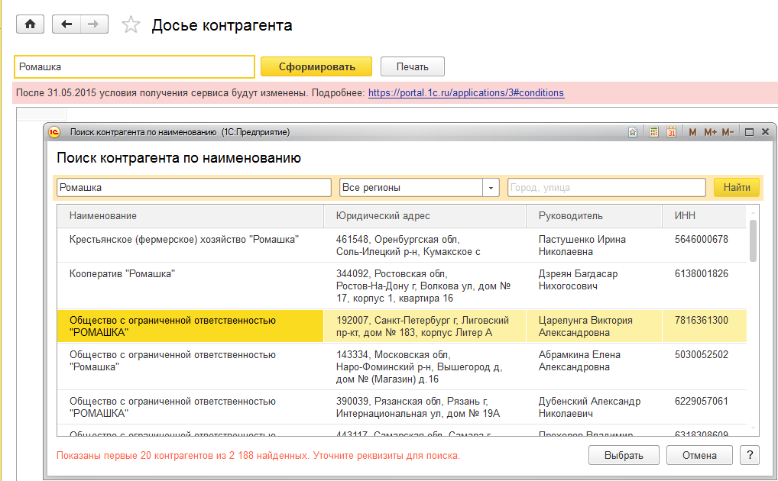Click the M- memory subtract button
Screen dimensions: 778x481
[728, 132]
